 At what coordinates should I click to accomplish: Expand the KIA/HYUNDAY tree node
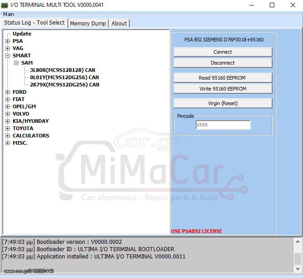coord(8,121)
